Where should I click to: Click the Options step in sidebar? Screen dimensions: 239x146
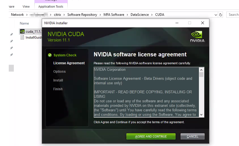tap(60, 71)
